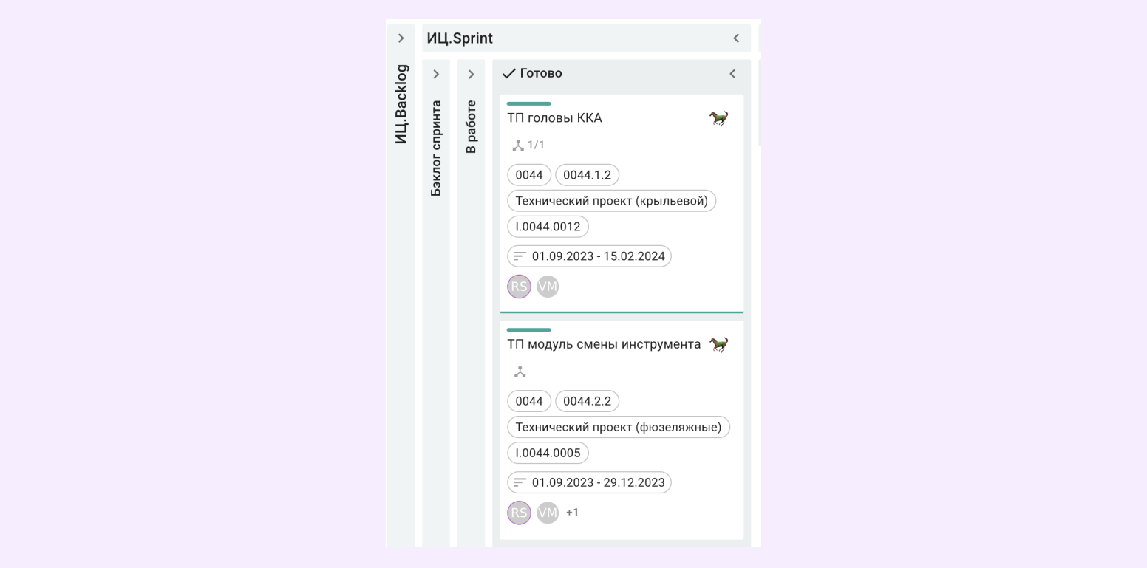
Task: Click horse icon on ТП модуль смены инструмента card
Action: pos(718,344)
